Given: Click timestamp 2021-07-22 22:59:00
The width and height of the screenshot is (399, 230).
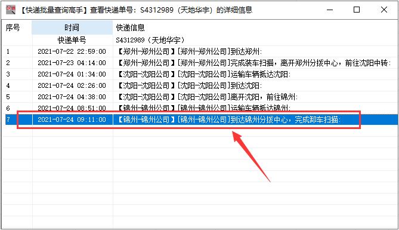Looking at the screenshot, I should pos(72,51).
